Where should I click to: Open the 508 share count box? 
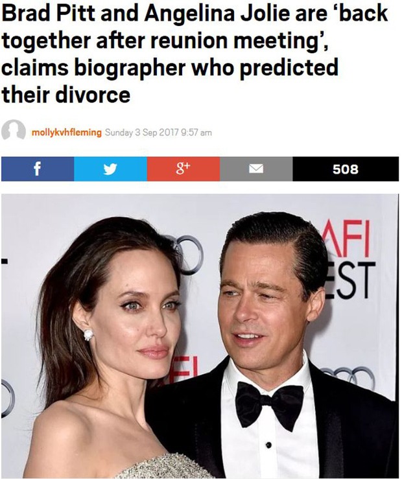[x=346, y=169]
